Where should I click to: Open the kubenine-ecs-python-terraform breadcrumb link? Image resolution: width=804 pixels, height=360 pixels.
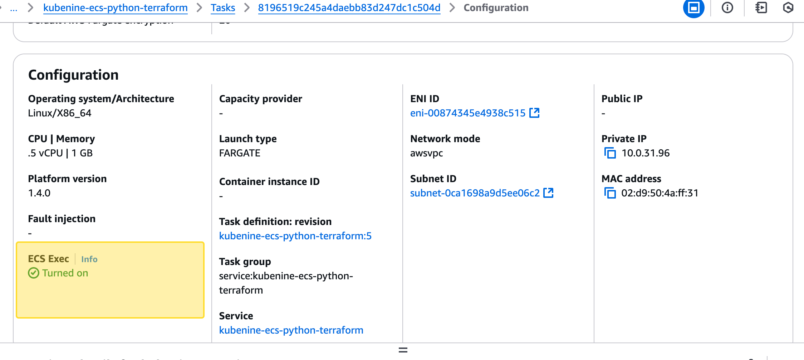click(x=115, y=8)
